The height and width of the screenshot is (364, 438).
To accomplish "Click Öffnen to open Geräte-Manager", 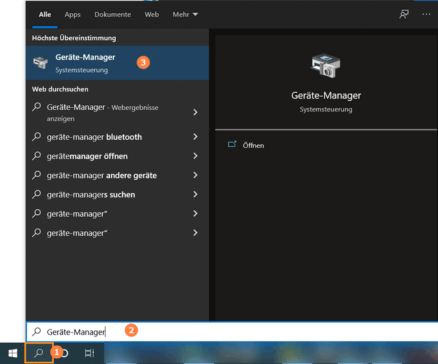I will coord(253,145).
